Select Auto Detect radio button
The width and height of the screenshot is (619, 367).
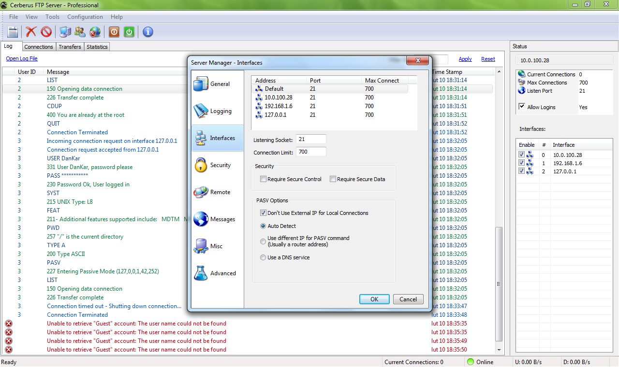click(x=263, y=226)
